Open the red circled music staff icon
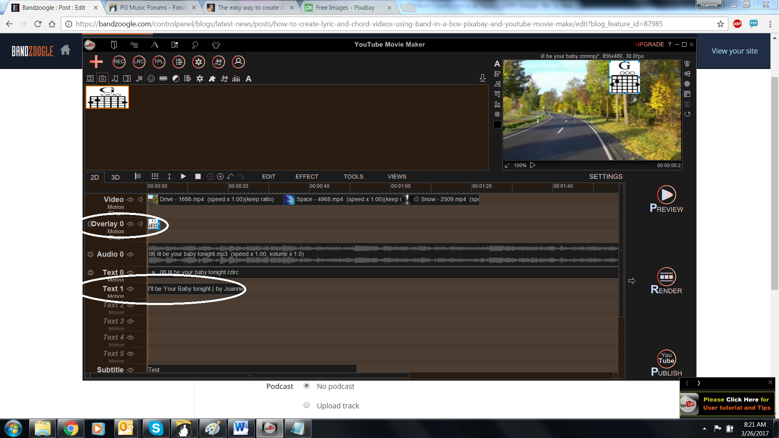 (218, 62)
